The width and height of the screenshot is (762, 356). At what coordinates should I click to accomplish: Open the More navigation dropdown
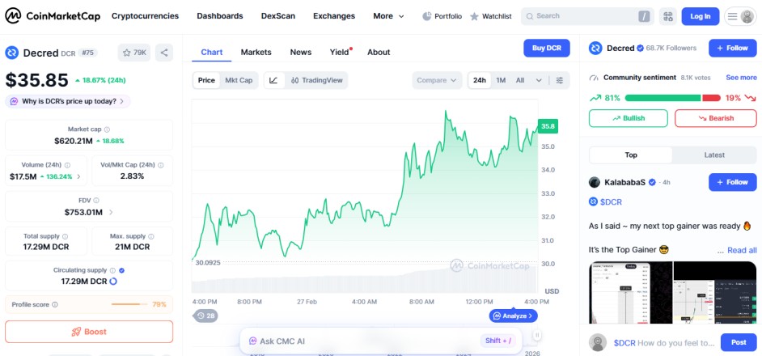click(x=388, y=16)
